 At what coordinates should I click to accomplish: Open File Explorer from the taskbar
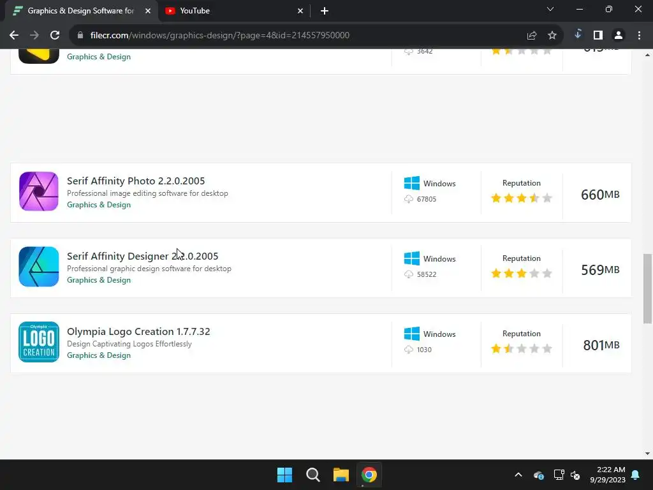coord(341,475)
